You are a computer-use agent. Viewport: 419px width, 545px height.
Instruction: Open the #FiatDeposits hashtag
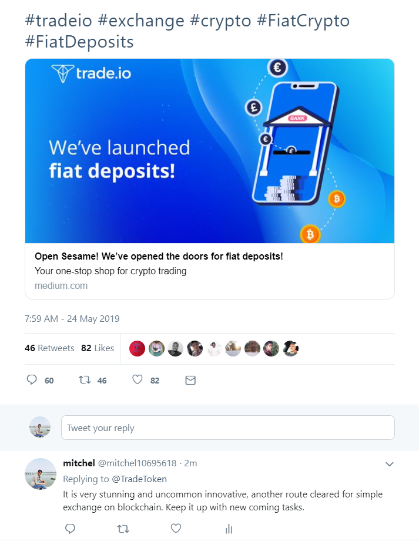(x=79, y=42)
